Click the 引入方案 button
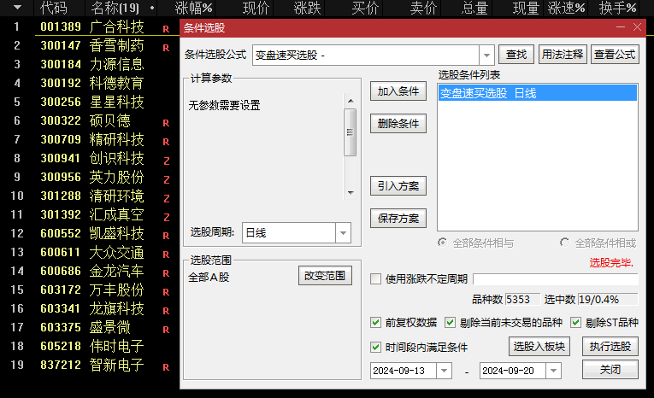 (x=398, y=186)
